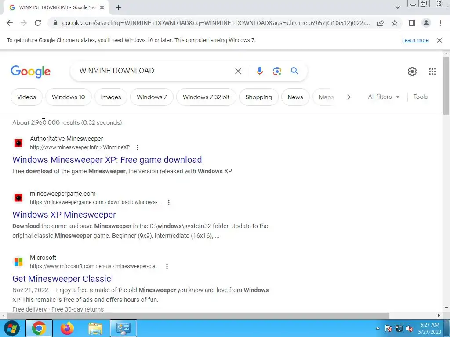450x337 pixels.
Task: Open the Chrome side panel icon
Action: coord(412,23)
